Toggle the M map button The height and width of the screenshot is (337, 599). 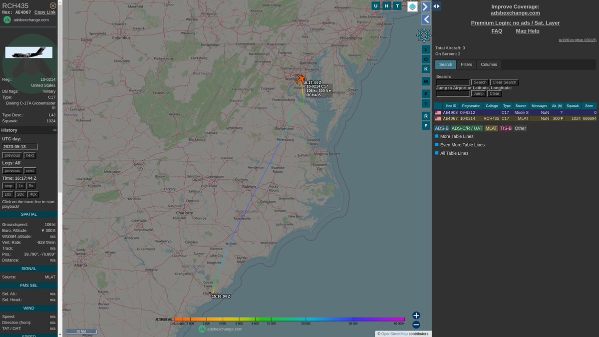click(x=426, y=81)
